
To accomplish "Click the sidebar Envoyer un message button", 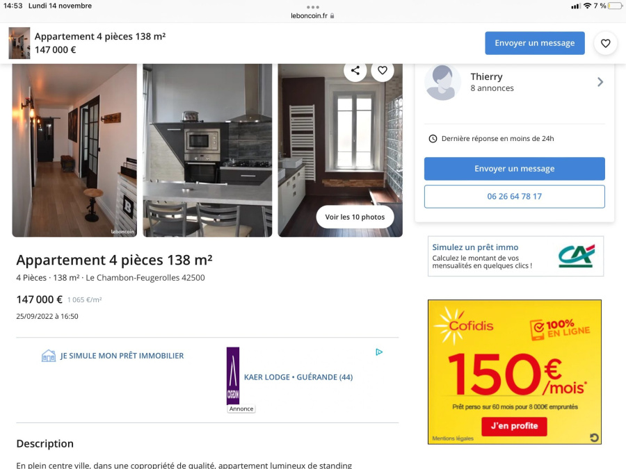I will pos(514,169).
